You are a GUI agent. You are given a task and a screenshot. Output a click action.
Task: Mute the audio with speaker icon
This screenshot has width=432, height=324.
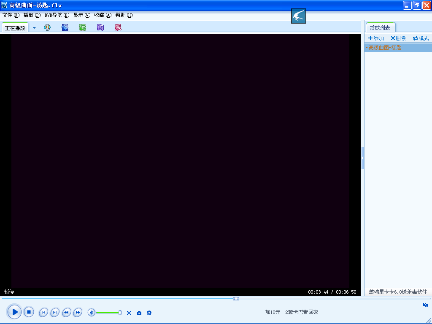tap(92, 312)
